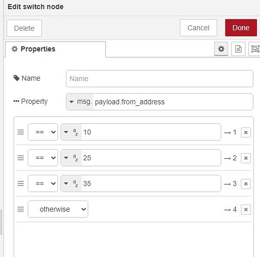Image resolution: width=260 pixels, height=257 pixels.
Task: Click the Cancel button
Action: (x=198, y=28)
